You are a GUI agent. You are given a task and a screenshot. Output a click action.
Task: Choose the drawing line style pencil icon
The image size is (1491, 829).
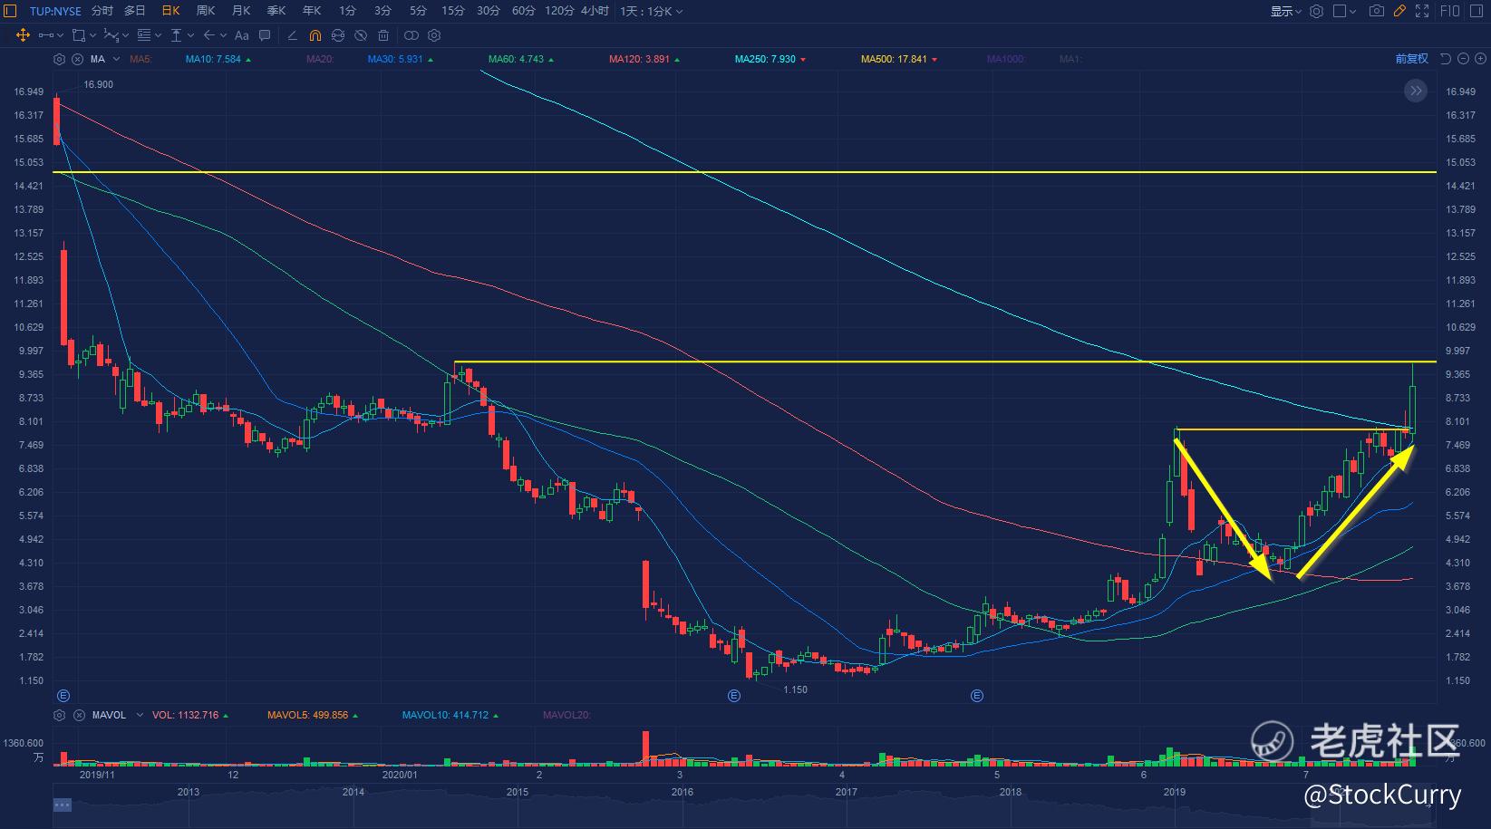click(292, 35)
